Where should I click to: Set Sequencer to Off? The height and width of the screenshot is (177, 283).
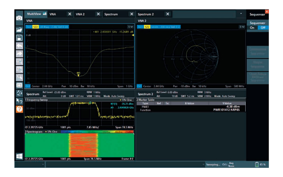[x=263, y=28]
